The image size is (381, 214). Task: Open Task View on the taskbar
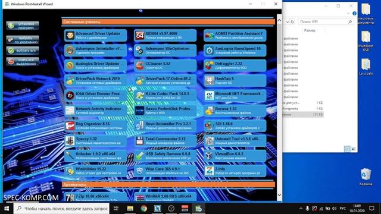point(116,209)
